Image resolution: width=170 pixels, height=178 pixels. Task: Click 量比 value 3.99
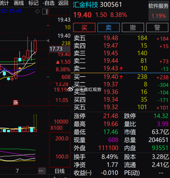tap(163, 124)
